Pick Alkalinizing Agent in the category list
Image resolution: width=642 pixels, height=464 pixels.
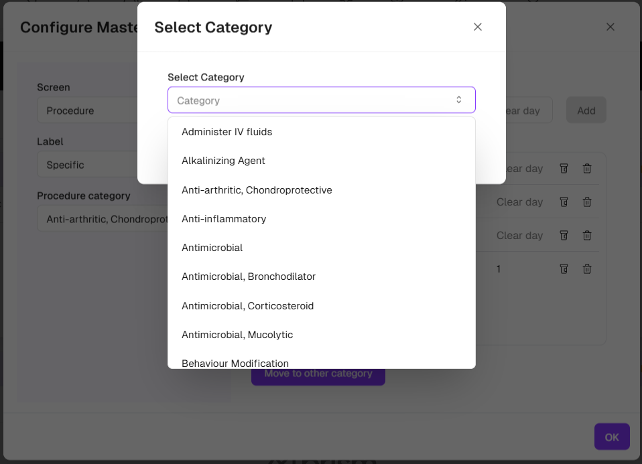pos(223,161)
